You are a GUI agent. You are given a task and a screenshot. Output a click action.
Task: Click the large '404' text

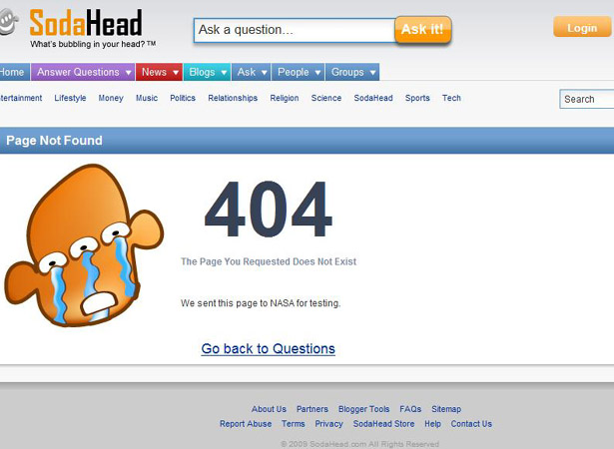[269, 210]
